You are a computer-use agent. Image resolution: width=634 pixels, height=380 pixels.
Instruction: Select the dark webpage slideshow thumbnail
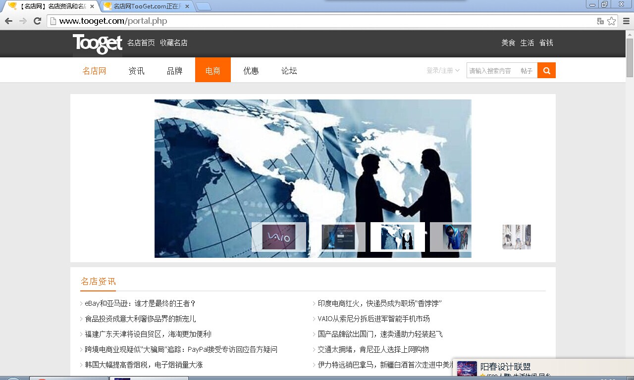point(338,237)
